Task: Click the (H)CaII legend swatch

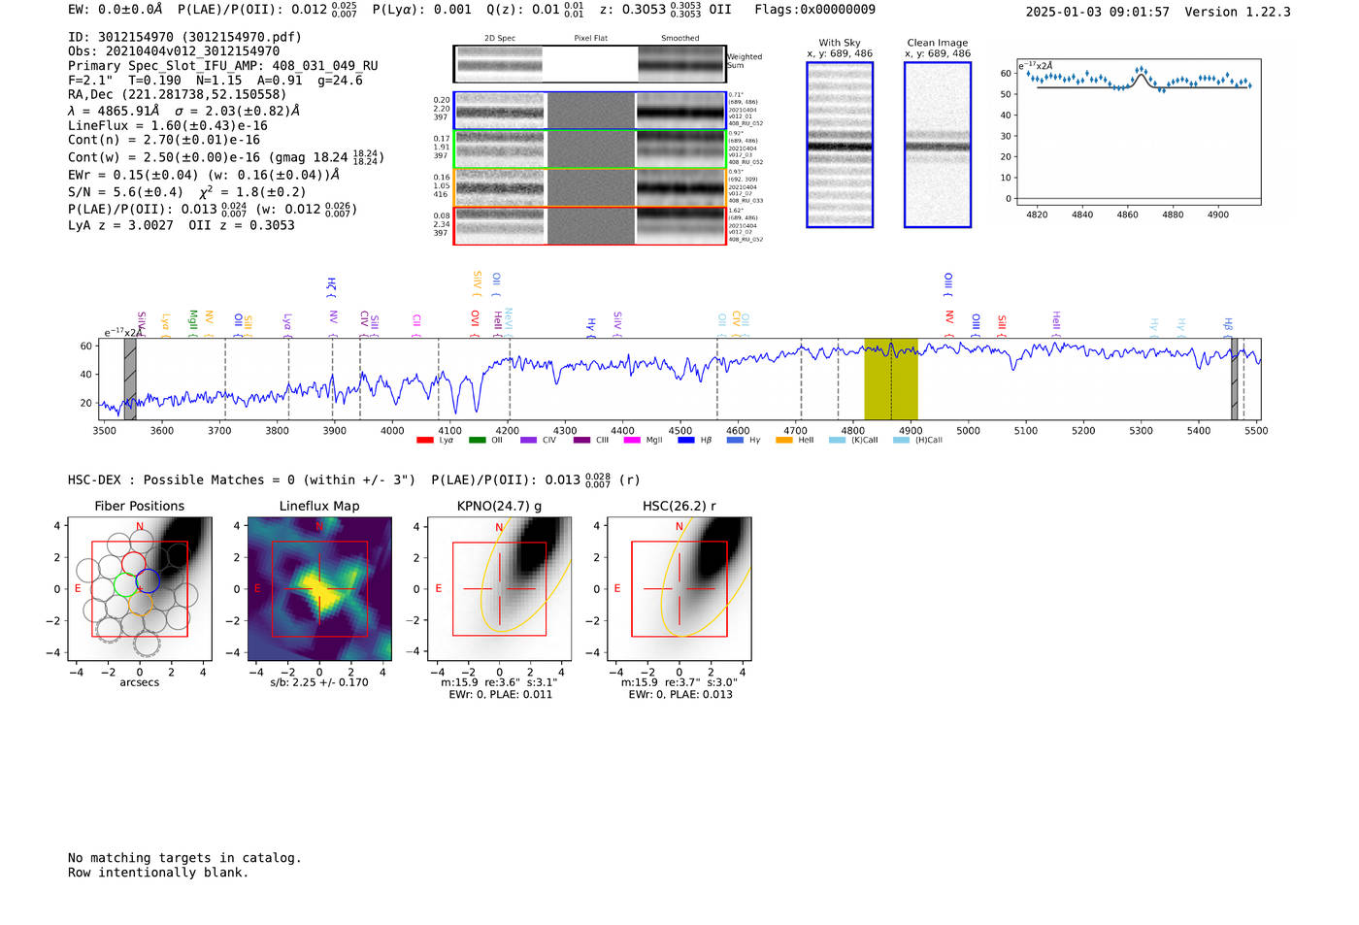Action: click(x=901, y=441)
